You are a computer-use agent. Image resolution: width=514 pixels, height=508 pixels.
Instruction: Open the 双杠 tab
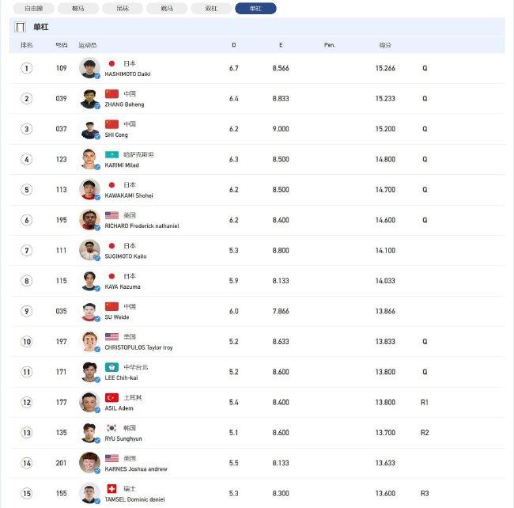[211, 8]
